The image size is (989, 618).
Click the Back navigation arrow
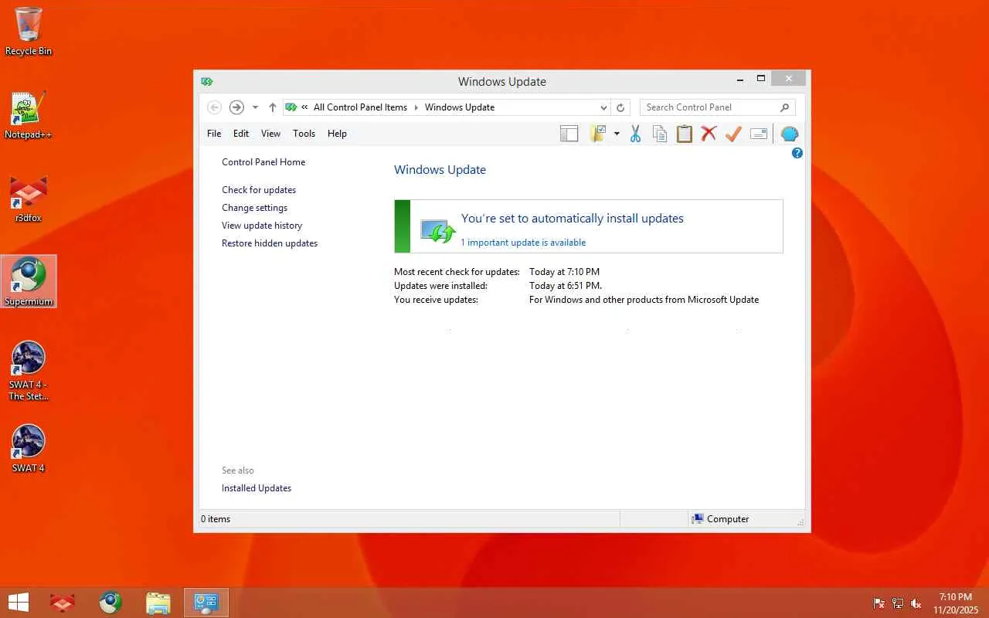(215, 107)
